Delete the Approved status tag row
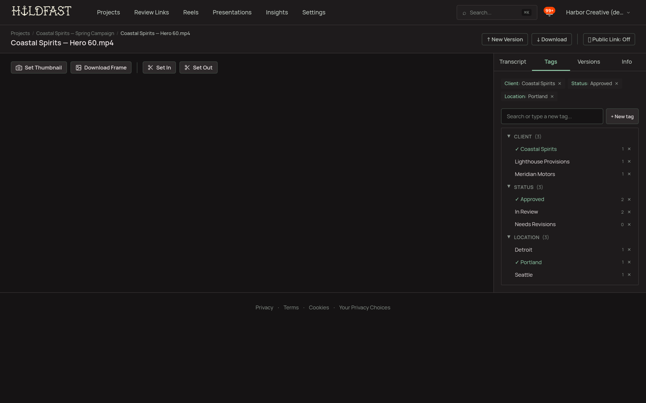The image size is (646, 403). click(629, 200)
